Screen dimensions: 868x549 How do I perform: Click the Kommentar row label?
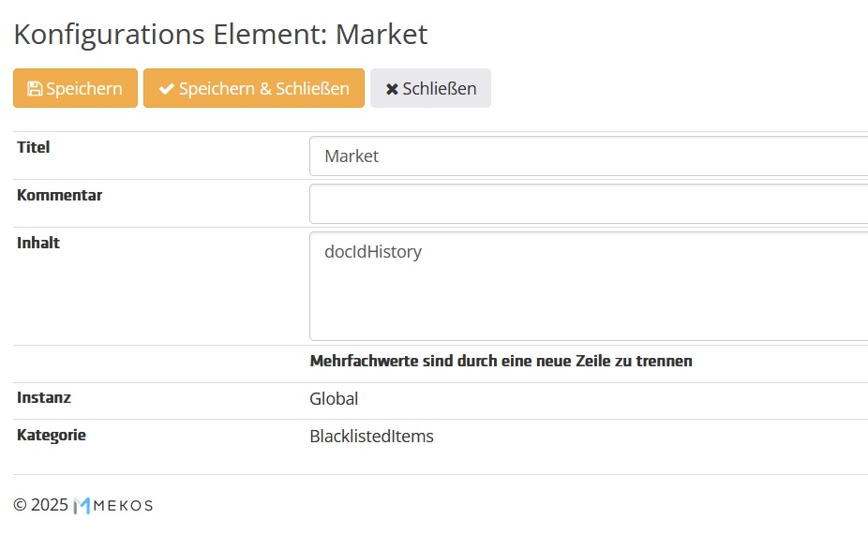click(x=59, y=195)
